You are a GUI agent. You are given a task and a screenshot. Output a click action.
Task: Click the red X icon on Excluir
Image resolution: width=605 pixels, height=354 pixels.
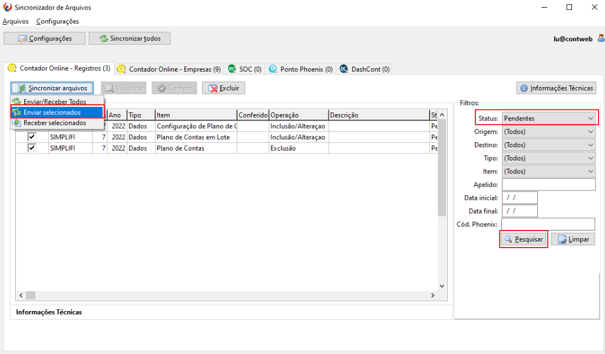213,88
